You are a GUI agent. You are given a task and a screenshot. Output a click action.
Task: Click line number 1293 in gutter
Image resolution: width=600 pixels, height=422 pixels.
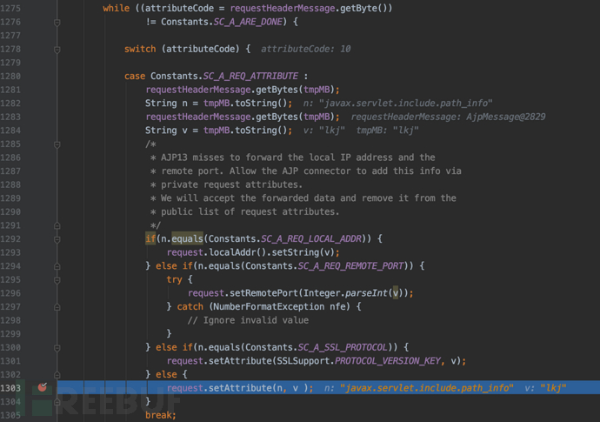pyautogui.click(x=10, y=252)
